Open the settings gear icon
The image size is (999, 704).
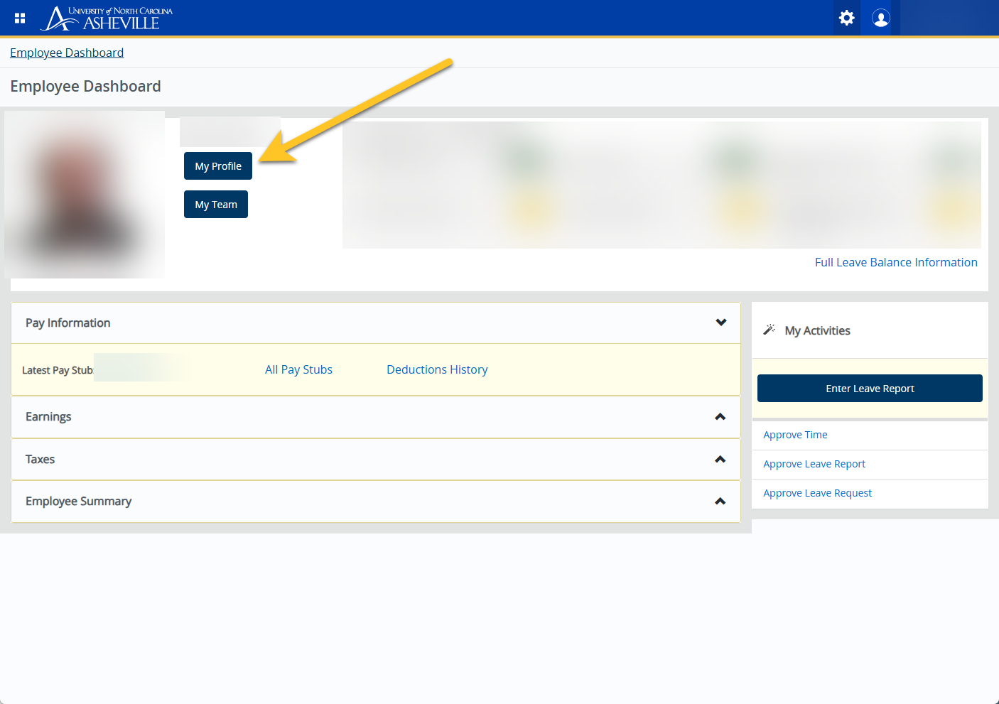click(x=846, y=18)
